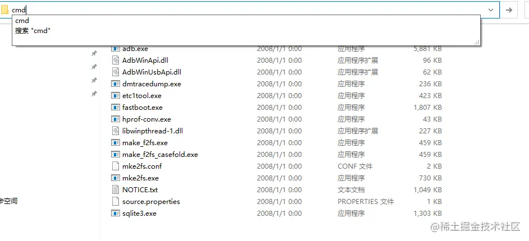
Task: Click the make_f2fs_casefold.exe file icon
Action: click(116, 155)
